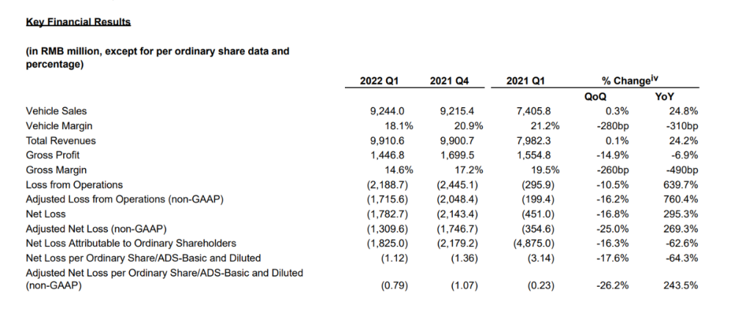Click the 1,699.5 Gross Profit value
The height and width of the screenshot is (313, 742).
pos(458,155)
